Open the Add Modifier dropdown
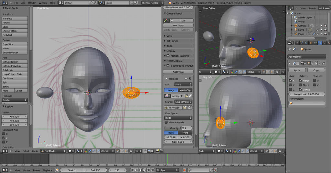 coord(306,56)
